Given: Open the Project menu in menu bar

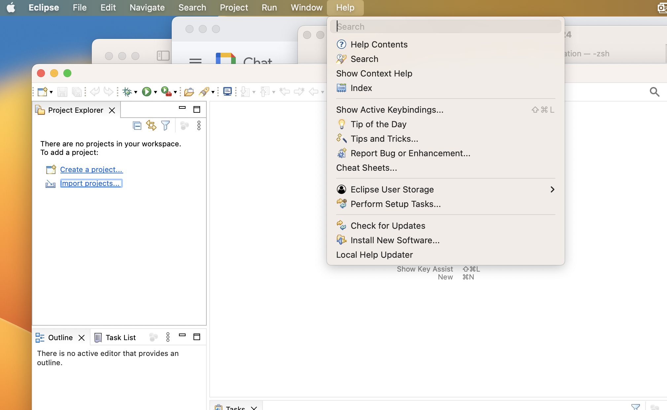Looking at the screenshot, I should pos(234,8).
